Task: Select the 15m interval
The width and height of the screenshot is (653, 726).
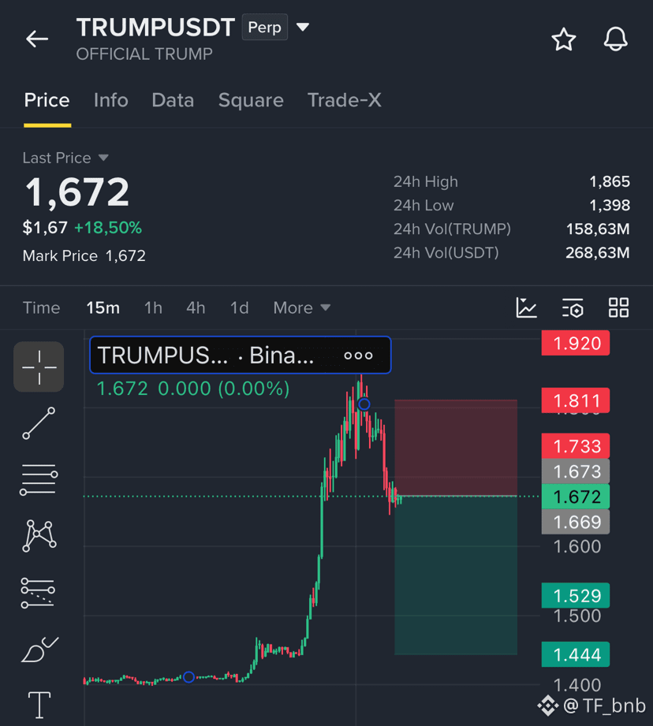Action: pos(103,308)
